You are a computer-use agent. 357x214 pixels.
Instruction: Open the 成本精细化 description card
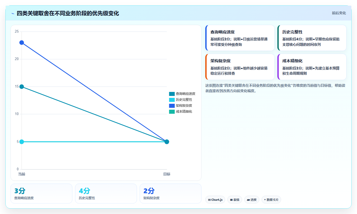point(312,67)
